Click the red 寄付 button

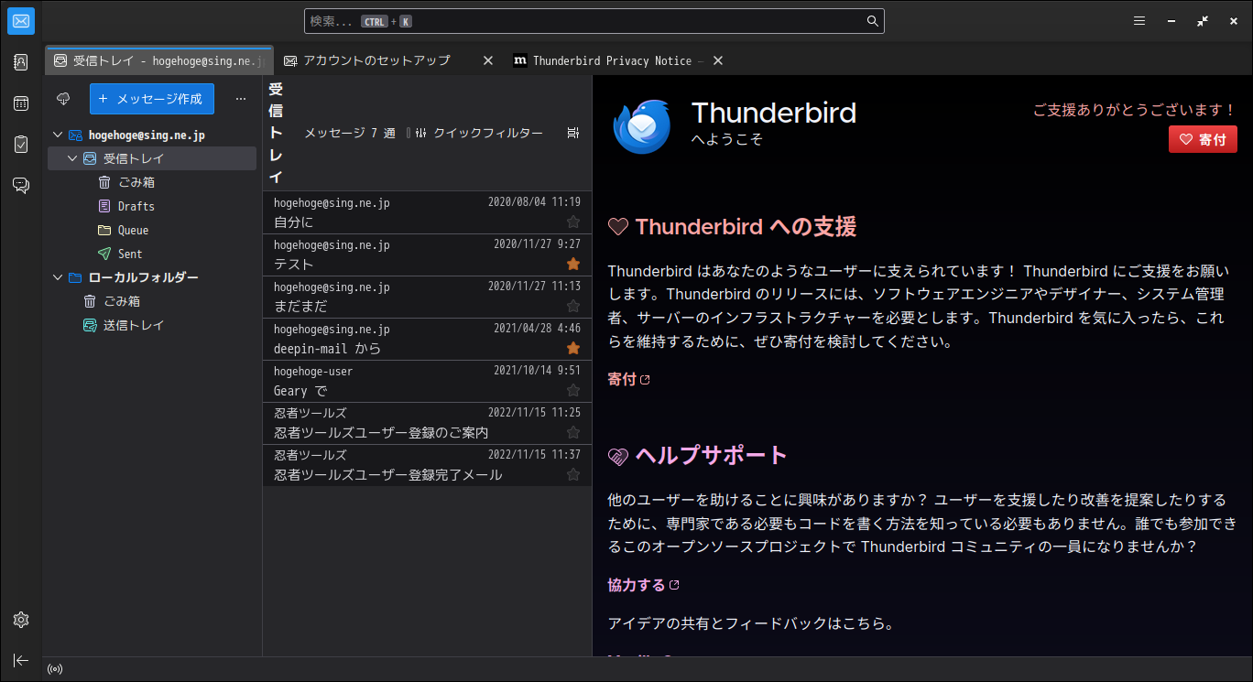pos(1203,139)
